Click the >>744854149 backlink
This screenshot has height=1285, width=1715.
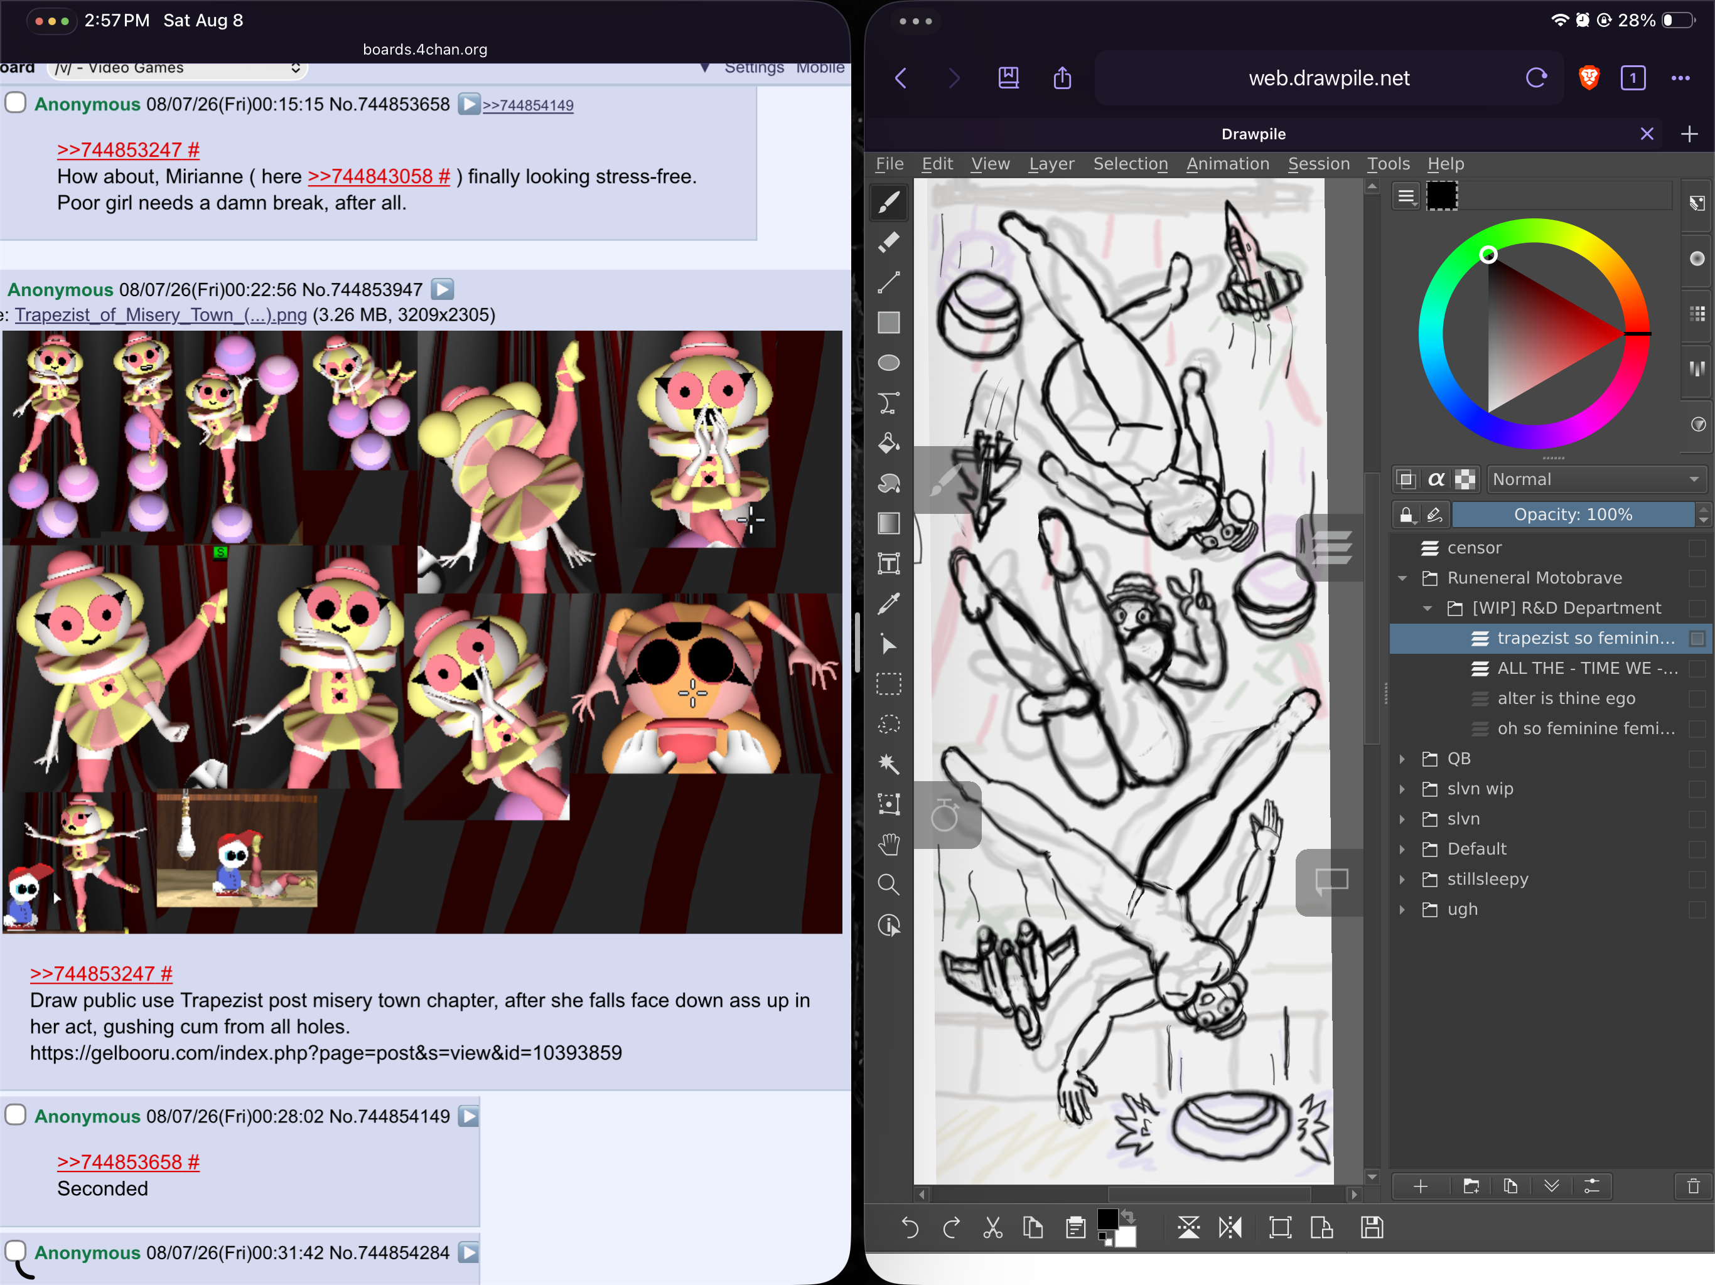[x=528, y=105]
